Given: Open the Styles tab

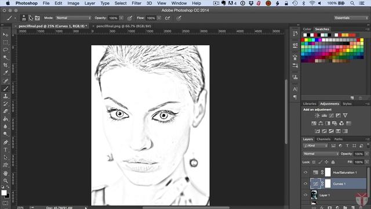Looking at the screenshot, I should (x=347, y=104).
